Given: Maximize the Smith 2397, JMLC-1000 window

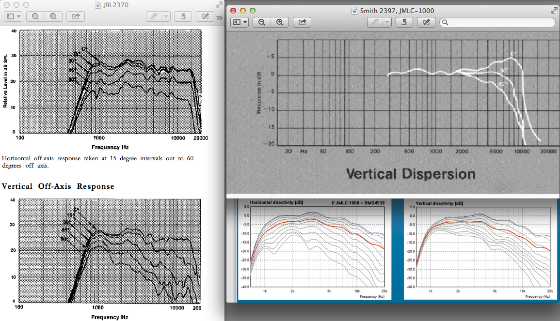Looking at the screenshot, I should click(x=253, y=11).
